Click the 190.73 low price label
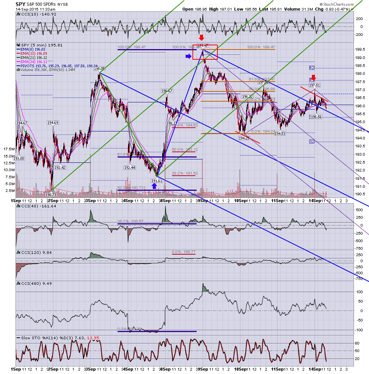 [51, 195]
